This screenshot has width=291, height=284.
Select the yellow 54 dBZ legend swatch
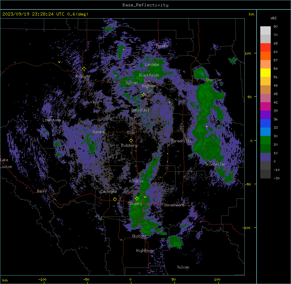[x=265, y=73]
